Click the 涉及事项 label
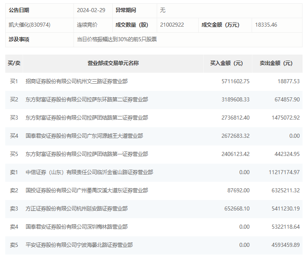 (x=19, y=39)
